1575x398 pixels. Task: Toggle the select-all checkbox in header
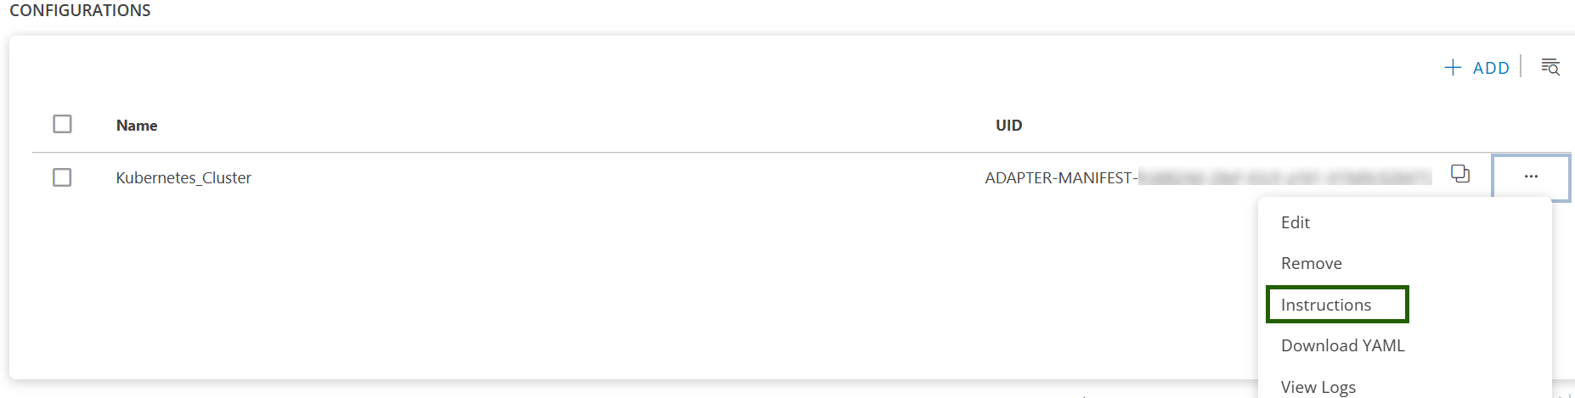pos(62,124)
